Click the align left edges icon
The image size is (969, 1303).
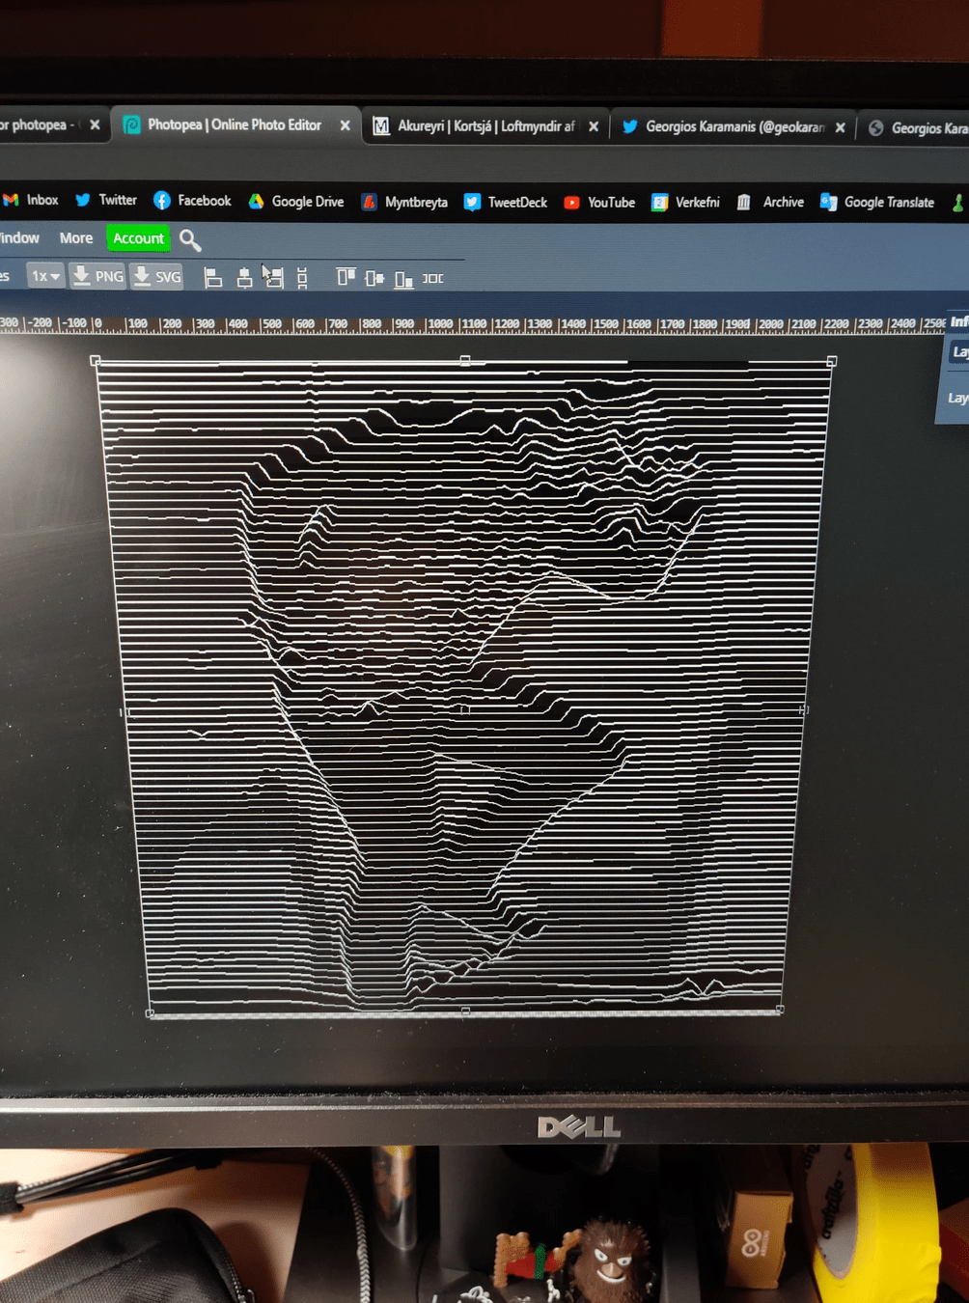(213, 278)
